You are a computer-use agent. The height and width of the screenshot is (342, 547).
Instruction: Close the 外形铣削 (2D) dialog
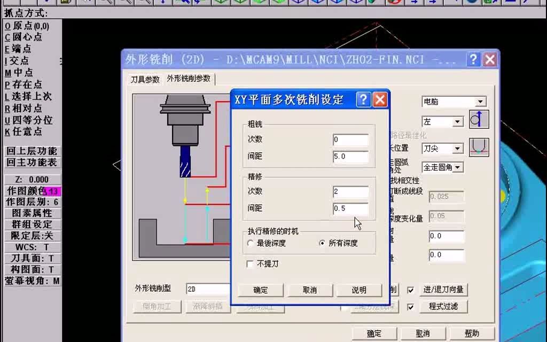pyautogui.click(x=490, y=60)
